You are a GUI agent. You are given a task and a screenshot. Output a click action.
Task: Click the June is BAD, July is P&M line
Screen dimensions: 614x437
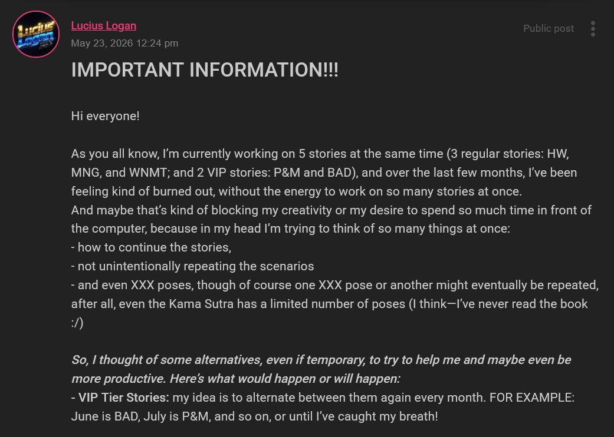(255, 416)
